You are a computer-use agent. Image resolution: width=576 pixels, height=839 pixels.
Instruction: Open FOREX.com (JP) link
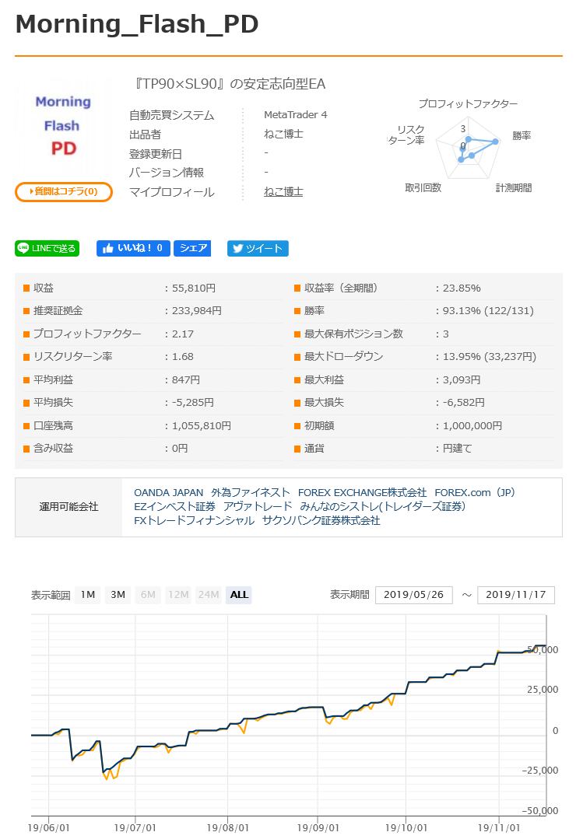475,492
